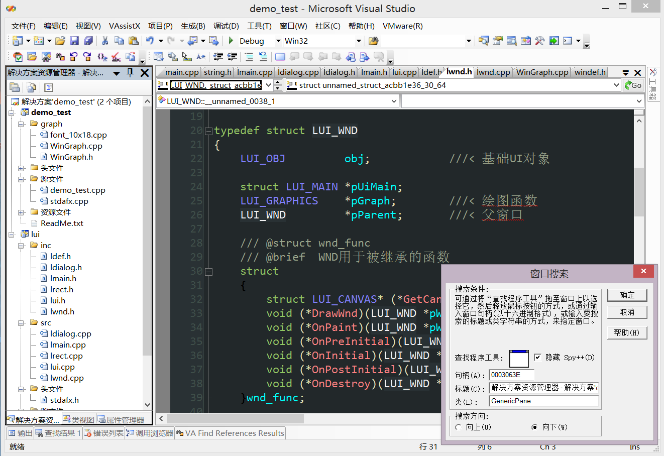The image size is (664, 456).
Task: Pin the Solution Explorer panel
Action: click(130, 73)
